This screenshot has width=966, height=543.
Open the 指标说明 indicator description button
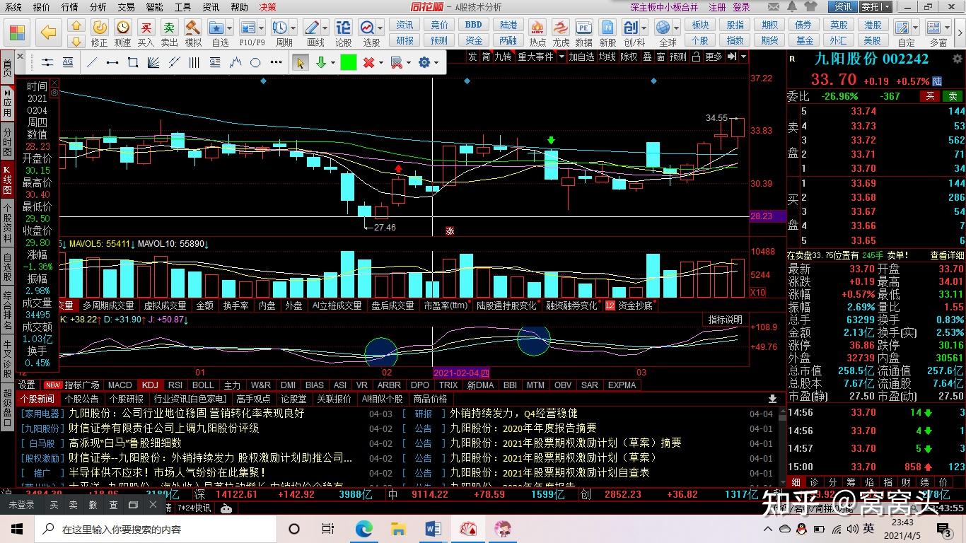tap(726, 320)
